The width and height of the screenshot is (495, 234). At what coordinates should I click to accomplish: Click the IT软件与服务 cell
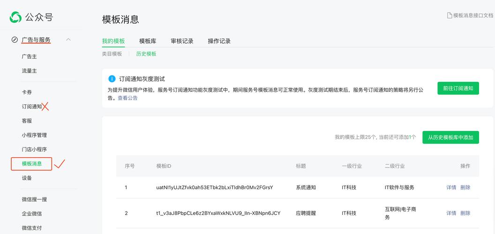click(x=399, y=187)
